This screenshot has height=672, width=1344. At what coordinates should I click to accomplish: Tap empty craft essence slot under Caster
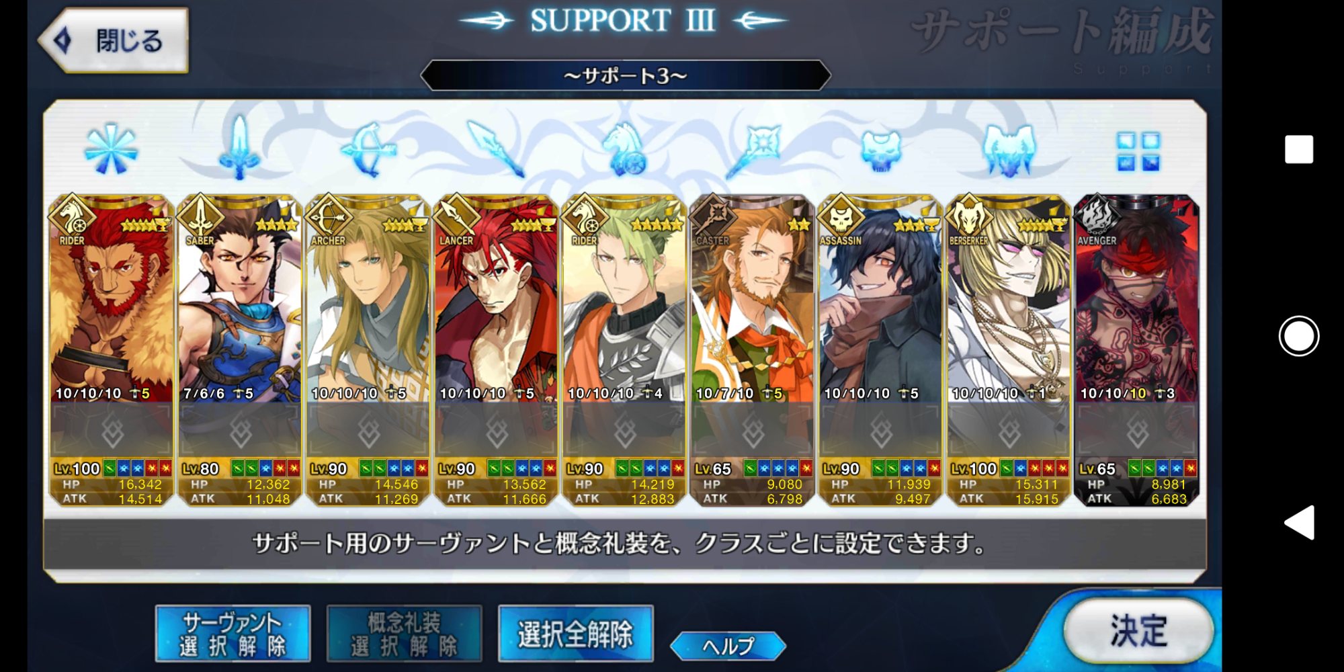tap(753, 430)
